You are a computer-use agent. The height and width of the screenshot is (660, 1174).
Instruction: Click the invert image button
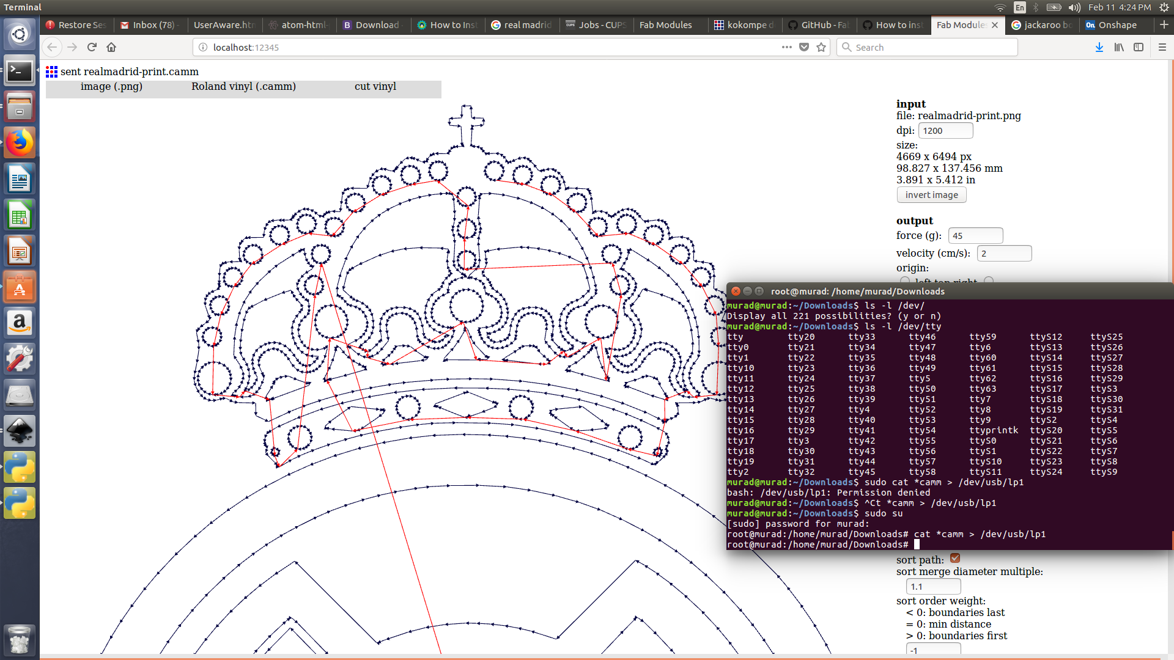931,195
